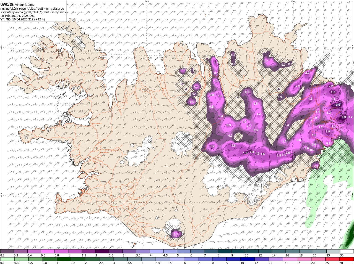Pick the dark teal swatch labeled 8
354x265 pixels.
click(x=225, y=251)
